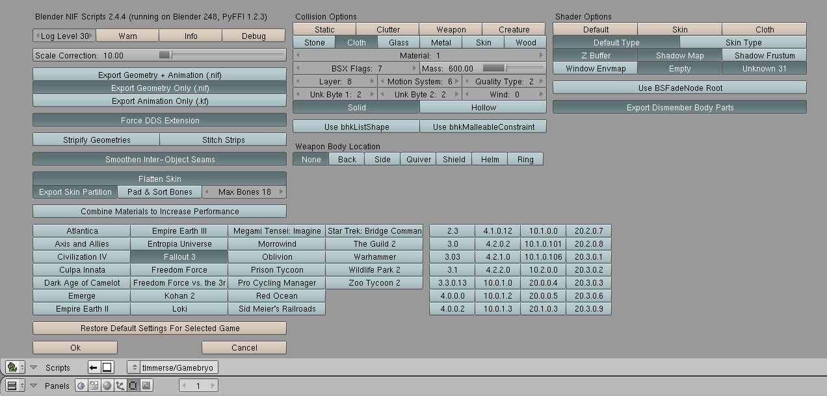The width and height of the screenshot is (827, 396).
Task: Select the Script context icon in Panels header
Action: (x=94, y=386)
